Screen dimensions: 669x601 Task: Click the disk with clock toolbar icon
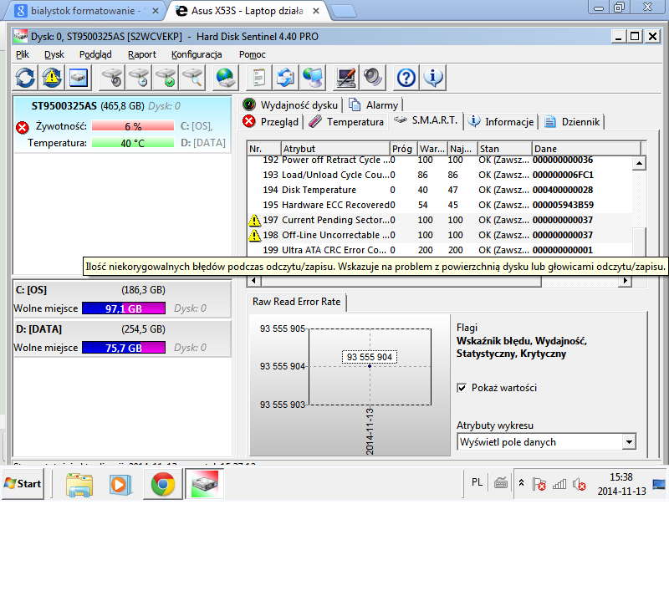point(139,78)
